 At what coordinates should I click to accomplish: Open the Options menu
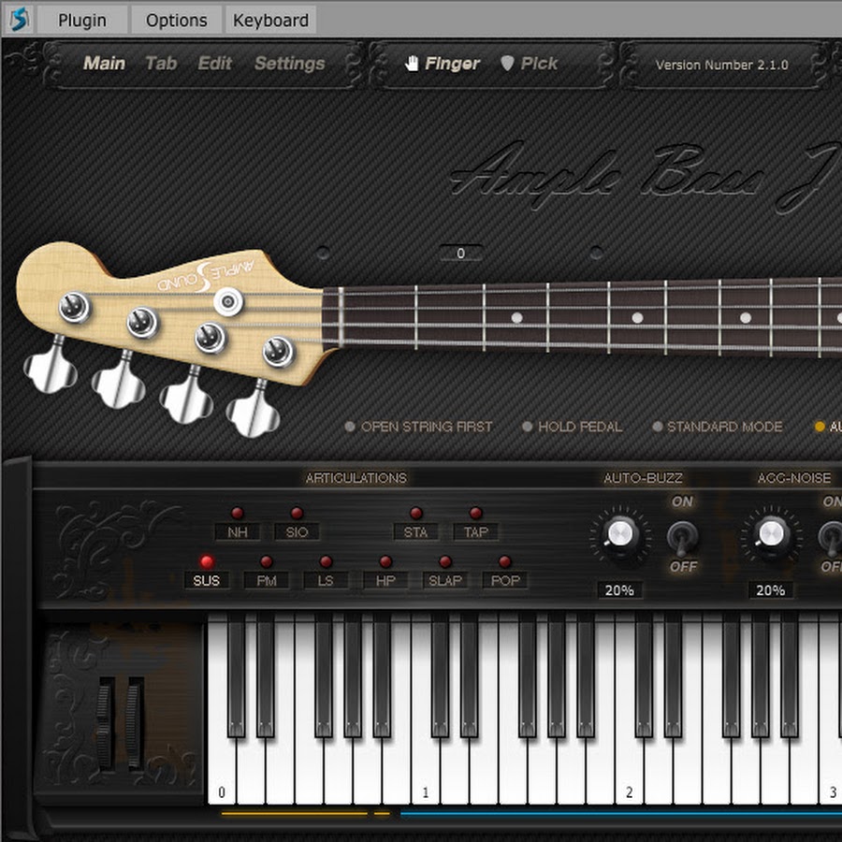177,21
